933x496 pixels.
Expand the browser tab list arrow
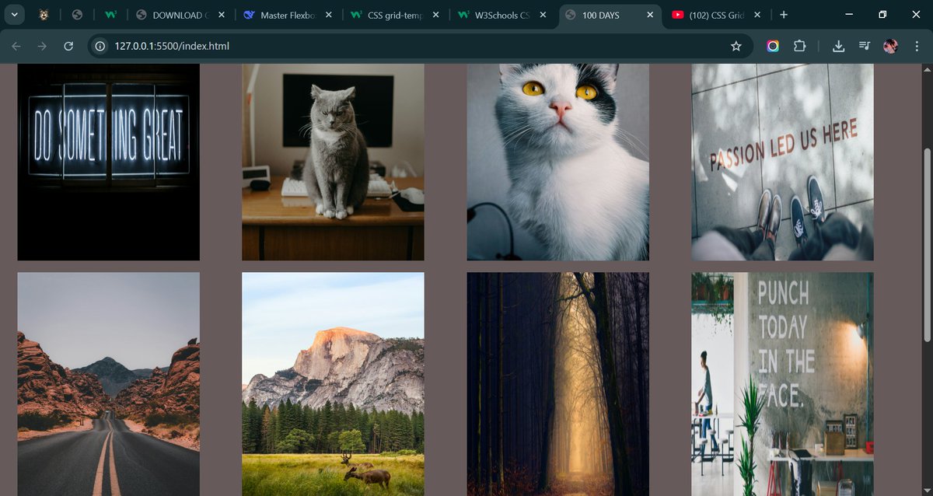14,15
